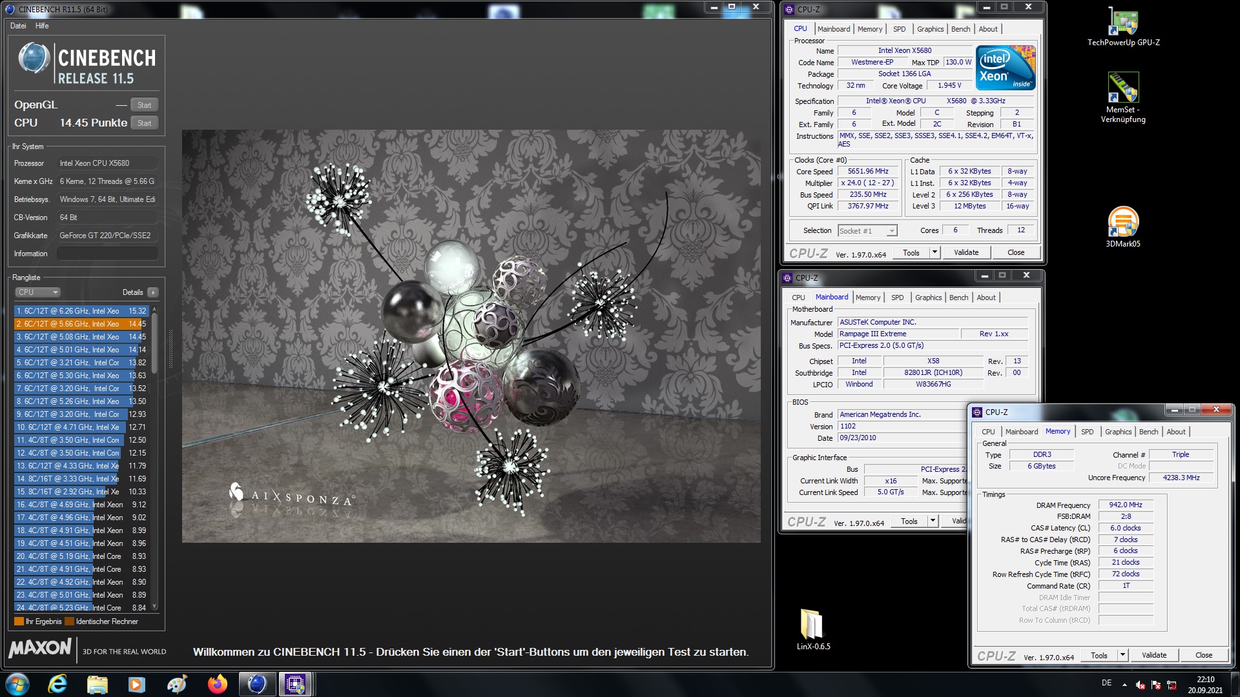
Task: Expand Tools dropdown arrow in top CPU-Z
Action: tap(934, 252)
